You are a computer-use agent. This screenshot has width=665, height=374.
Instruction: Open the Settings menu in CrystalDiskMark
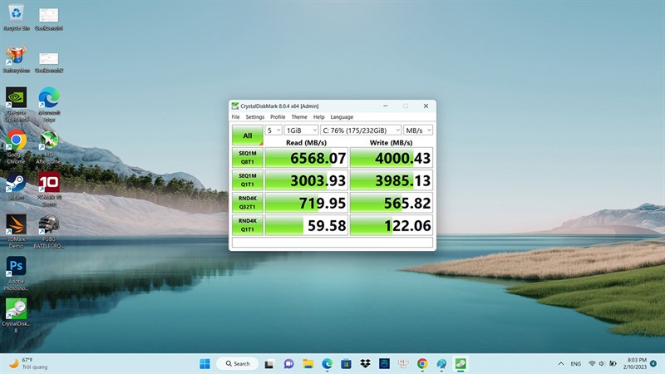point(254,117)
